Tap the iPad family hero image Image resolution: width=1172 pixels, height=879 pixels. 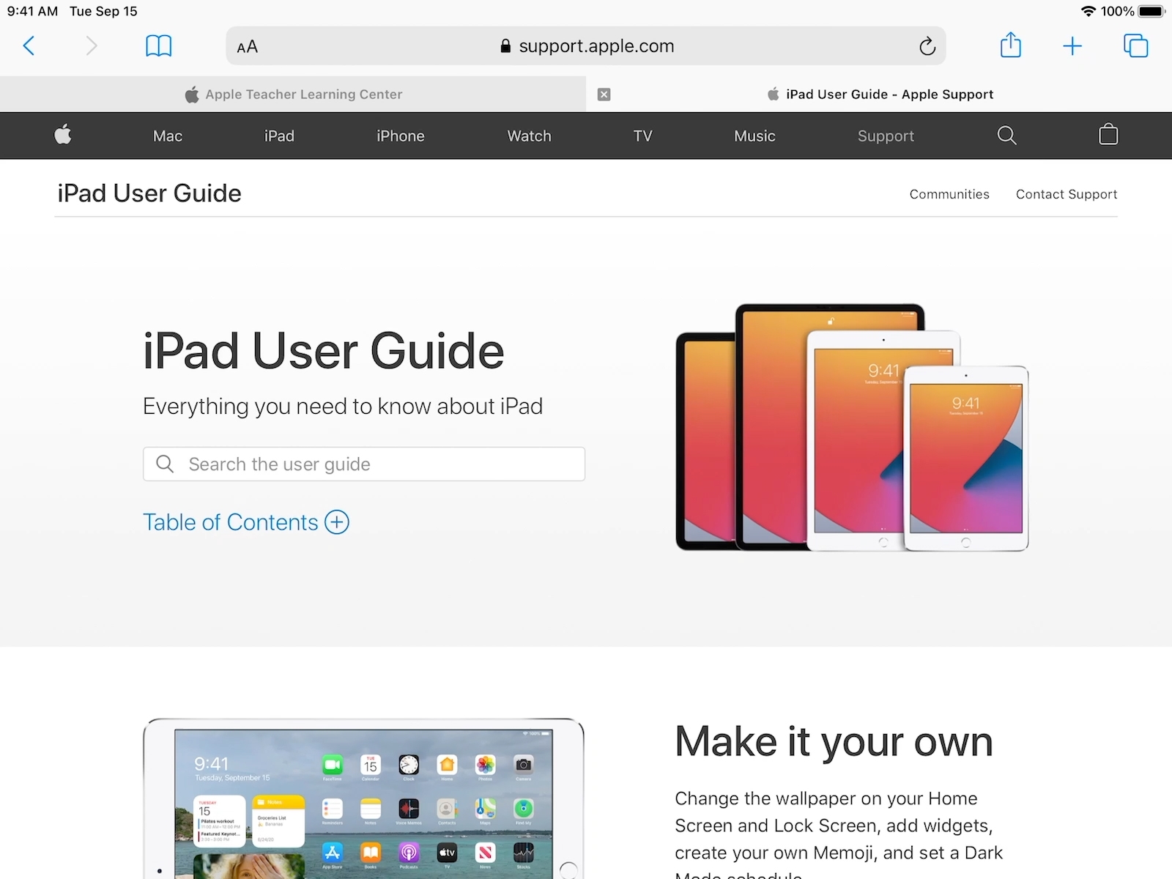click(852, 427)
